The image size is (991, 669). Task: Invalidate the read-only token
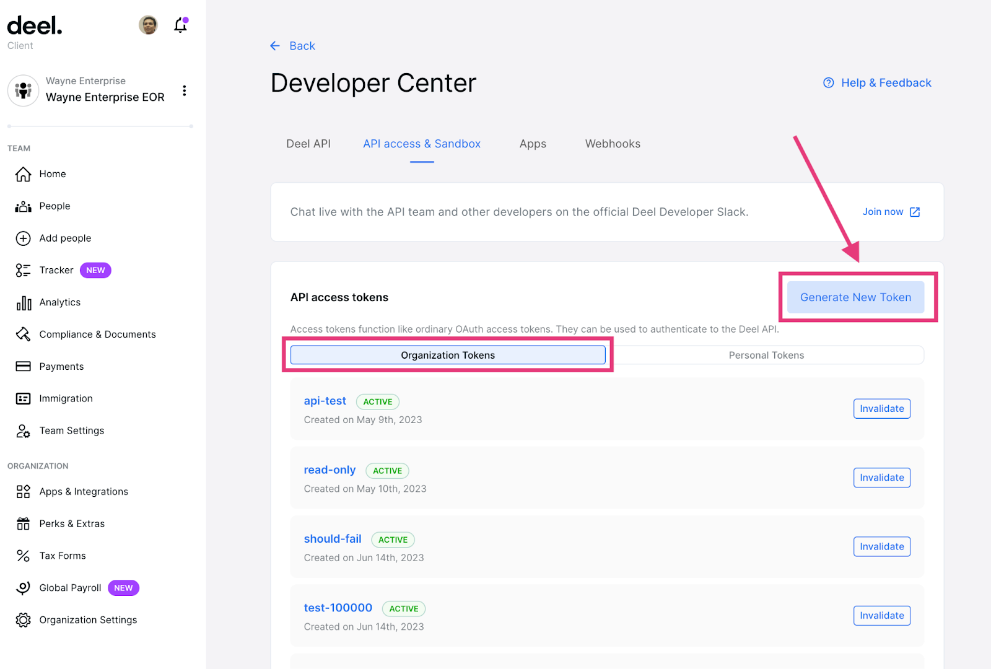(882, 478)
